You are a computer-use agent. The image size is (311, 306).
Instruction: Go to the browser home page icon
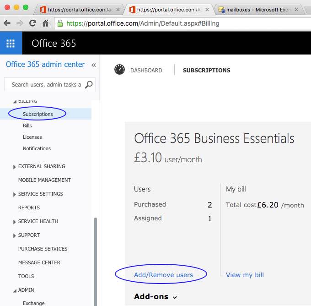pos(45,23)
